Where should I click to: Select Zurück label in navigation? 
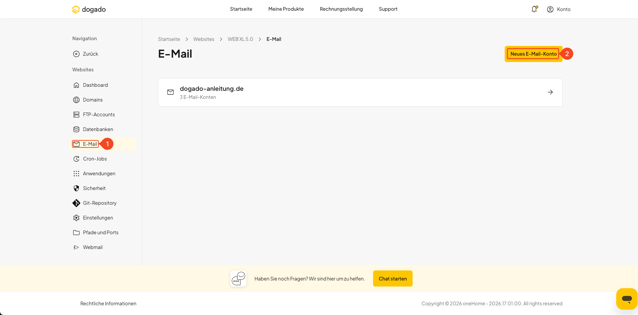click(90, 54)
